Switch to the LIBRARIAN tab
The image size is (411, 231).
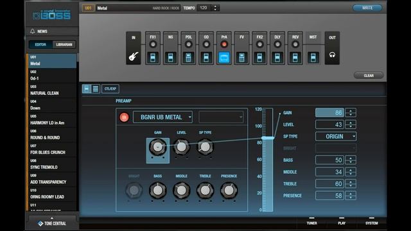point(64,44)
